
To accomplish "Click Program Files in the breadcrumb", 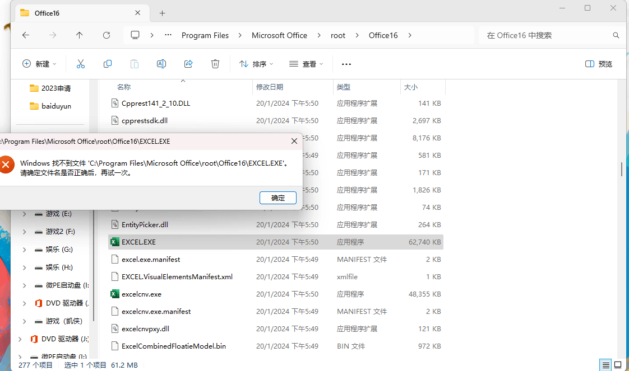I will click(x=205, y=35).
